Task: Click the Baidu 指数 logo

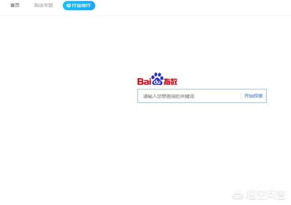Action: 157,79
